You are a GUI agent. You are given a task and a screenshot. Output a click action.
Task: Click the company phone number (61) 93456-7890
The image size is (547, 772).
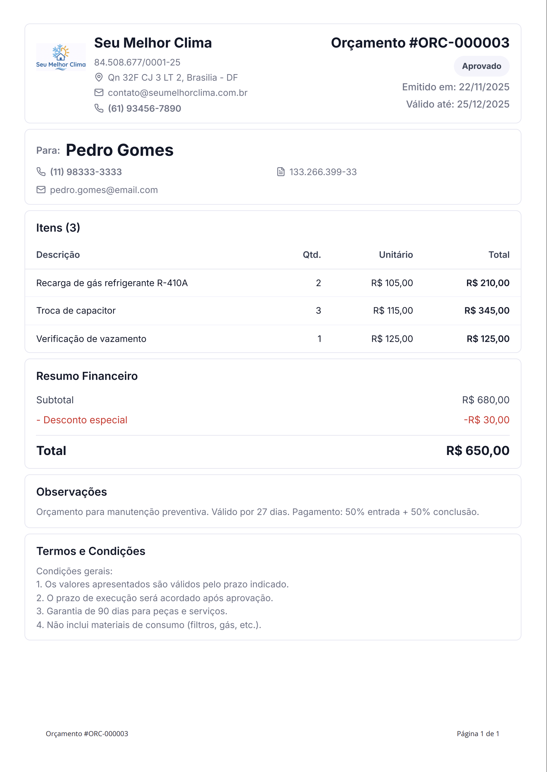pyautogui.click(x=145, y=108)
